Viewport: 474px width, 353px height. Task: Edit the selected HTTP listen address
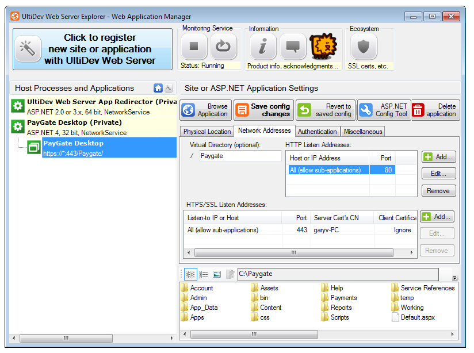[439, 174]
